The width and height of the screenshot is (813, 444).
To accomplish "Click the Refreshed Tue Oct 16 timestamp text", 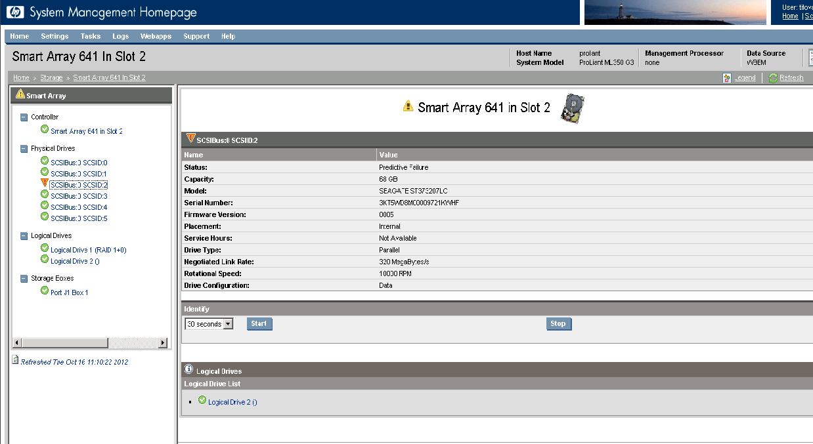I will click(74, 362).
